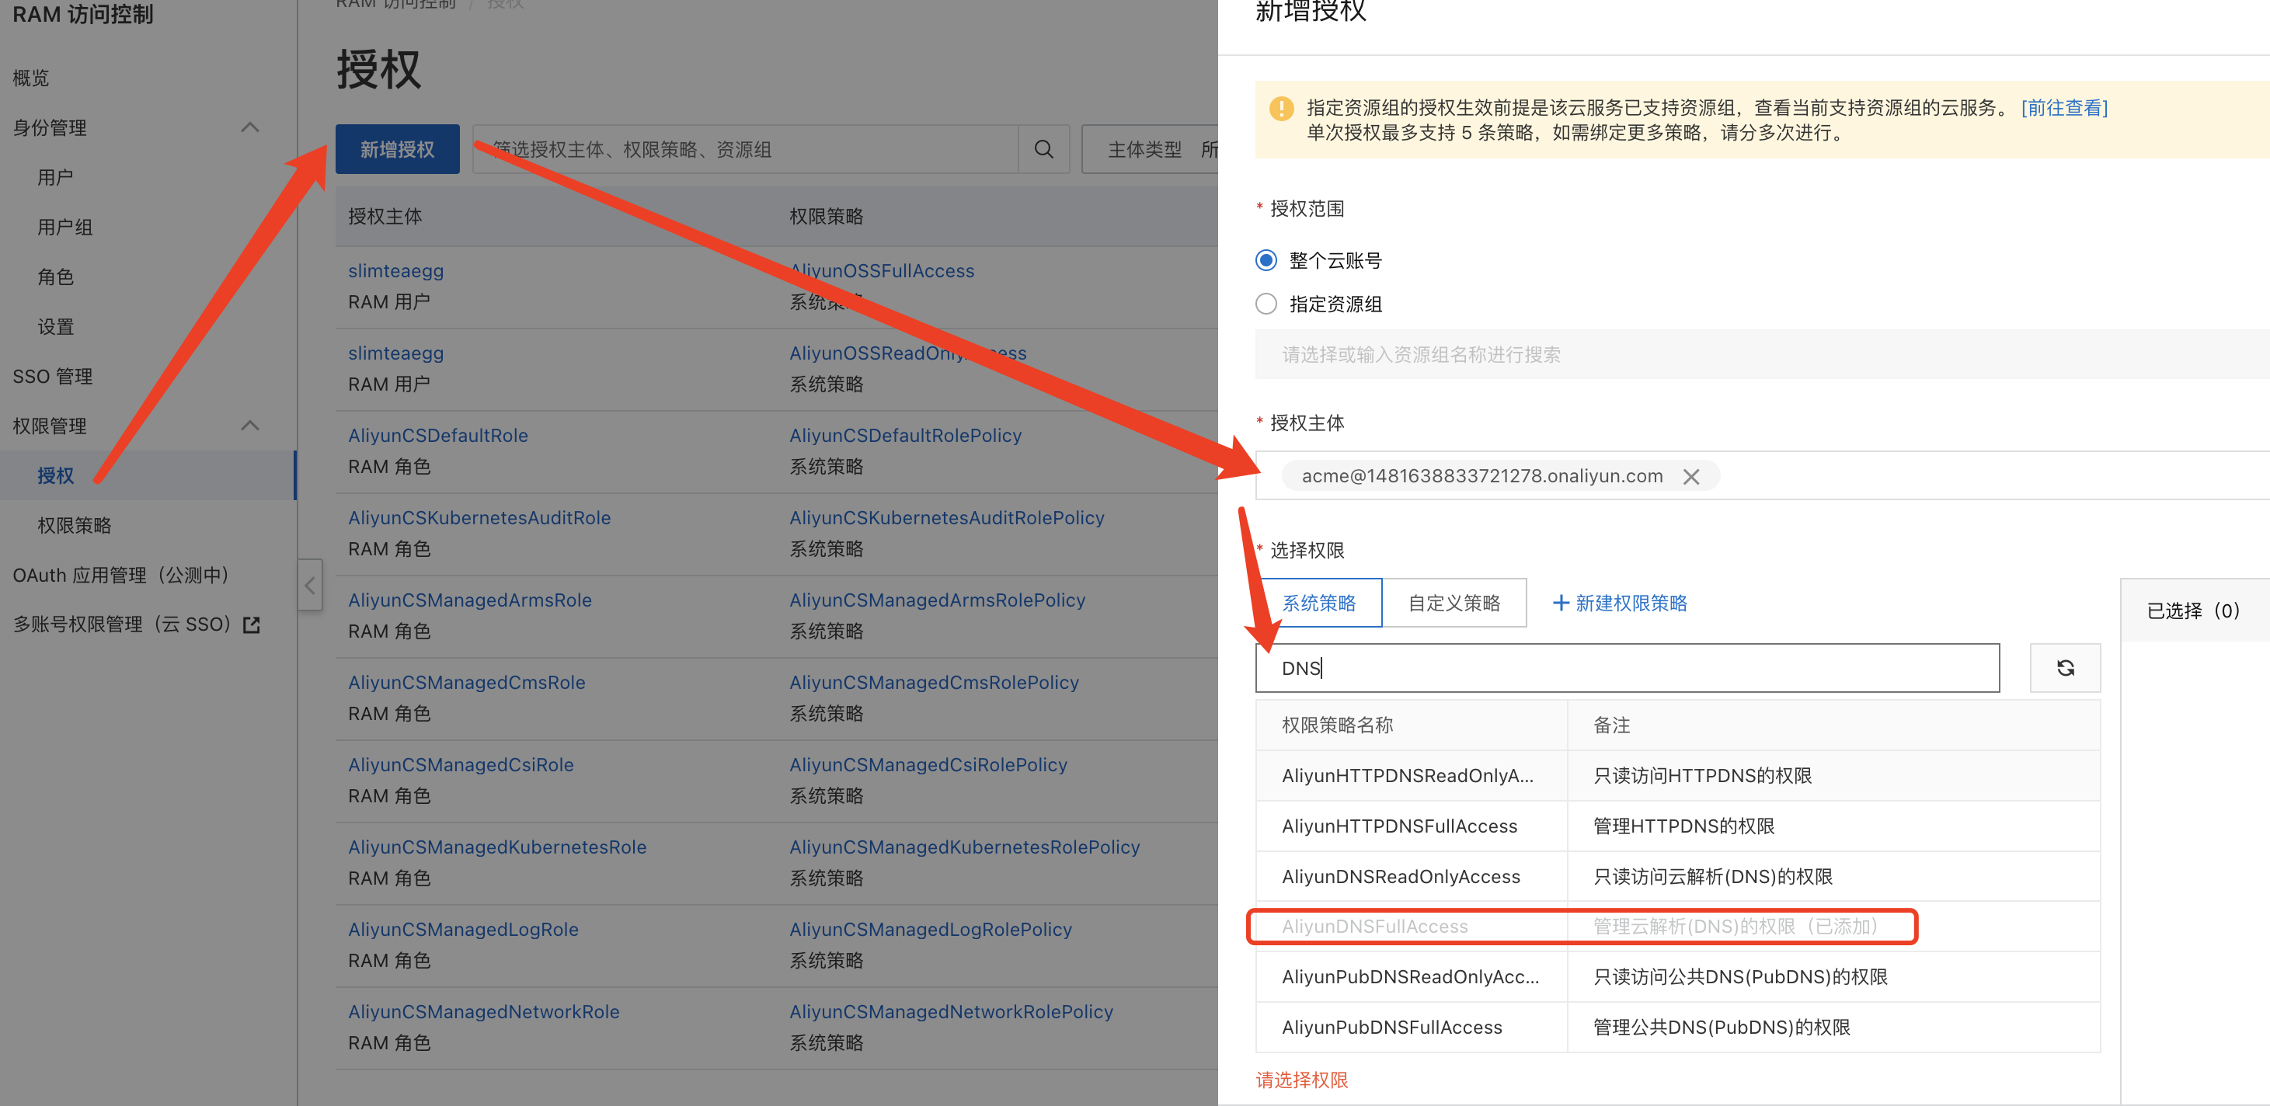This screenshot has width=2270, height=1106.
Task: Click the yellow warning info icon
Action: point(1280,109)
